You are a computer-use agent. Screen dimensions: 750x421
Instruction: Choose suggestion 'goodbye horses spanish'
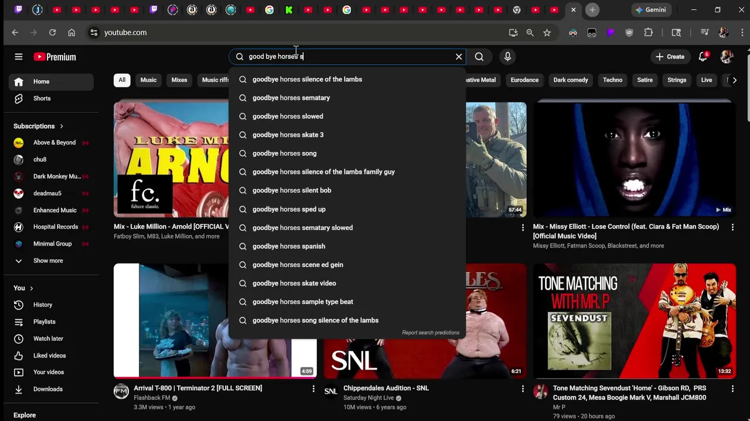tap(347, 246)
